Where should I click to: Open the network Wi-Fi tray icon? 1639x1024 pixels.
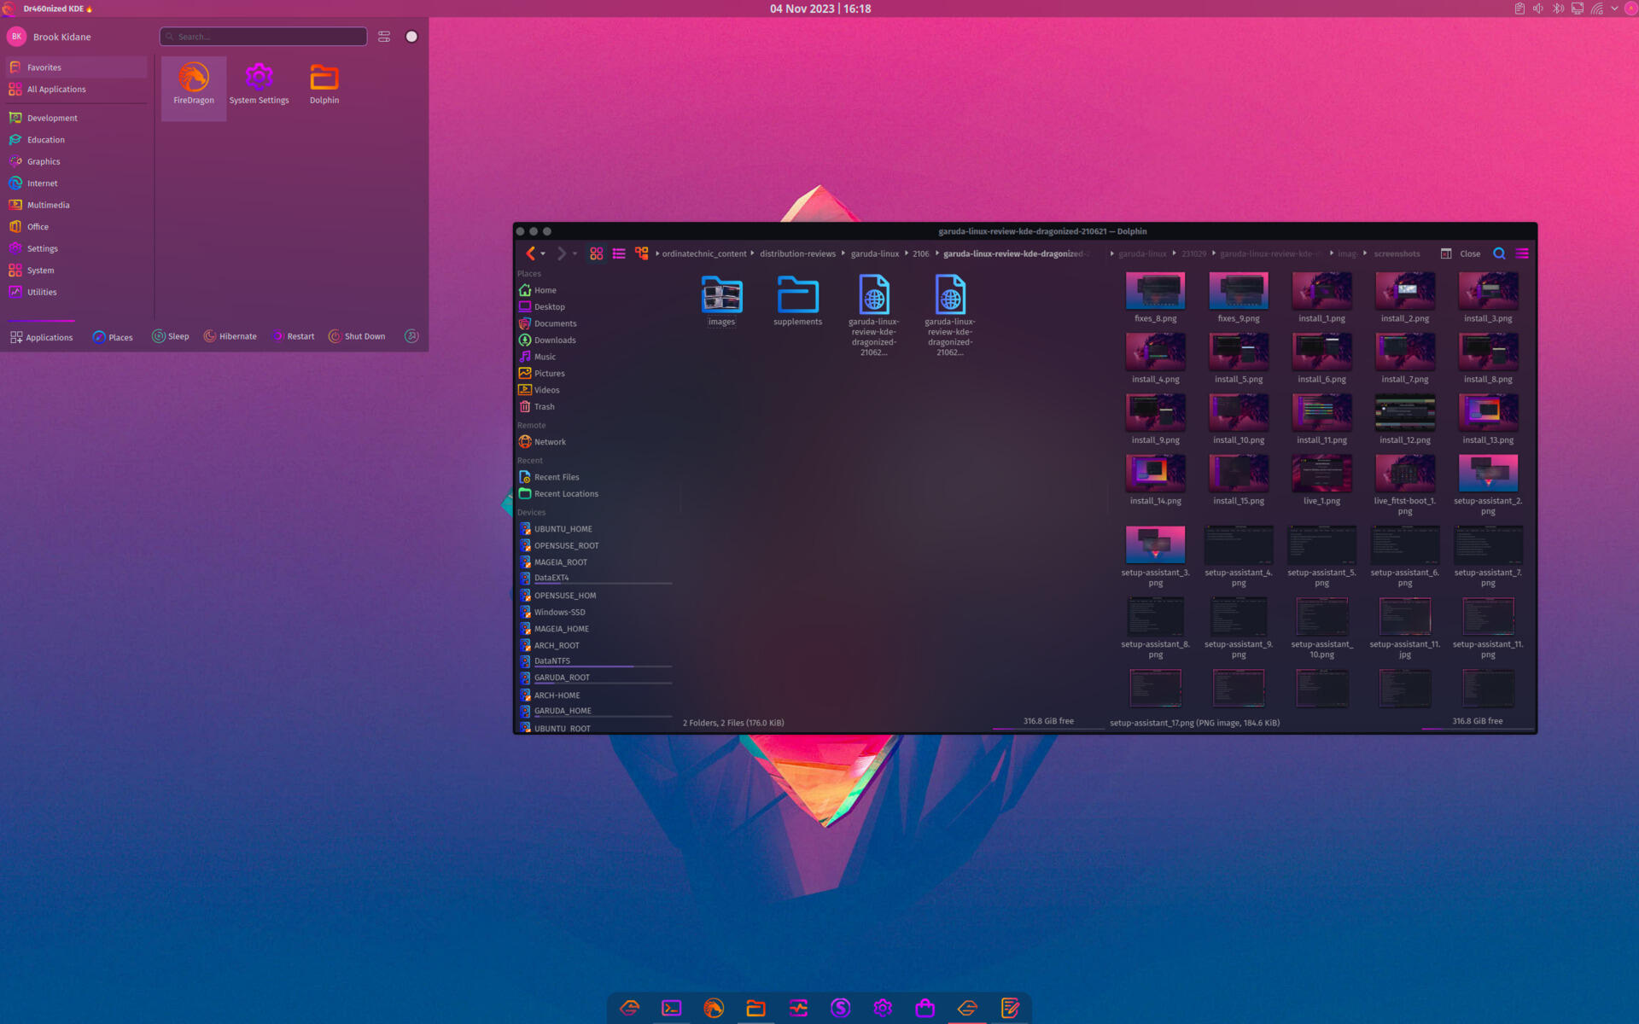tap(1596, 9)
